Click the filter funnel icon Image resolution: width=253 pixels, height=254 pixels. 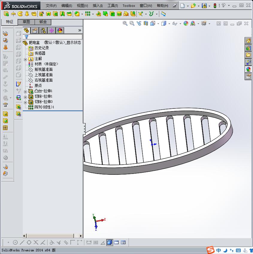point(26,37)
